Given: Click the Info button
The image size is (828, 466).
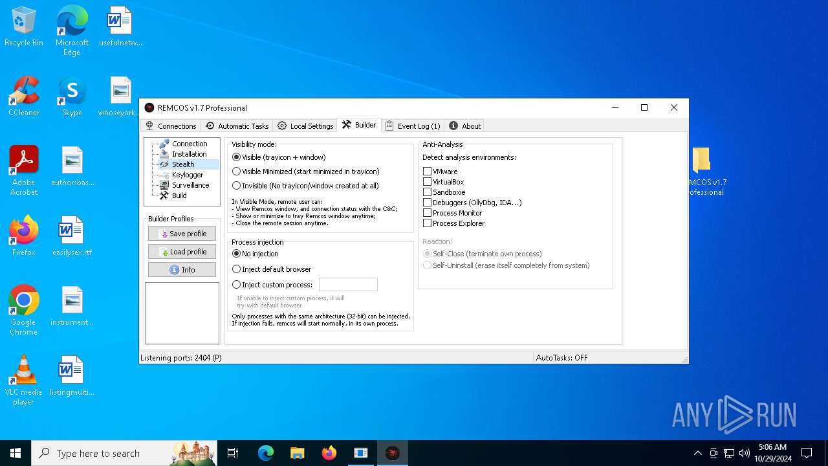Looking at the screenshot, I should (x=182, y=270).
